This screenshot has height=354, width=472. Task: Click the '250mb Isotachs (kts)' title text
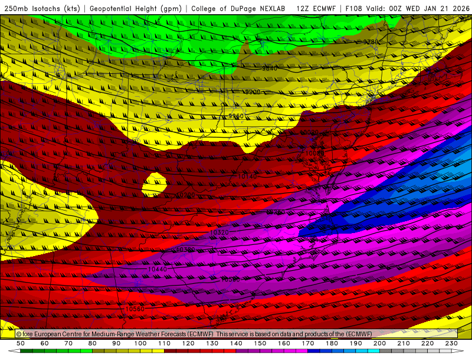[x=42, y=9]
